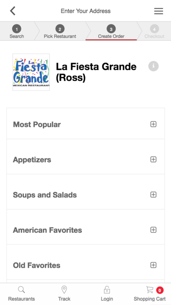Go to step 1 Search
This screenshot has height=305, width=171.
(x=17, y=31)
